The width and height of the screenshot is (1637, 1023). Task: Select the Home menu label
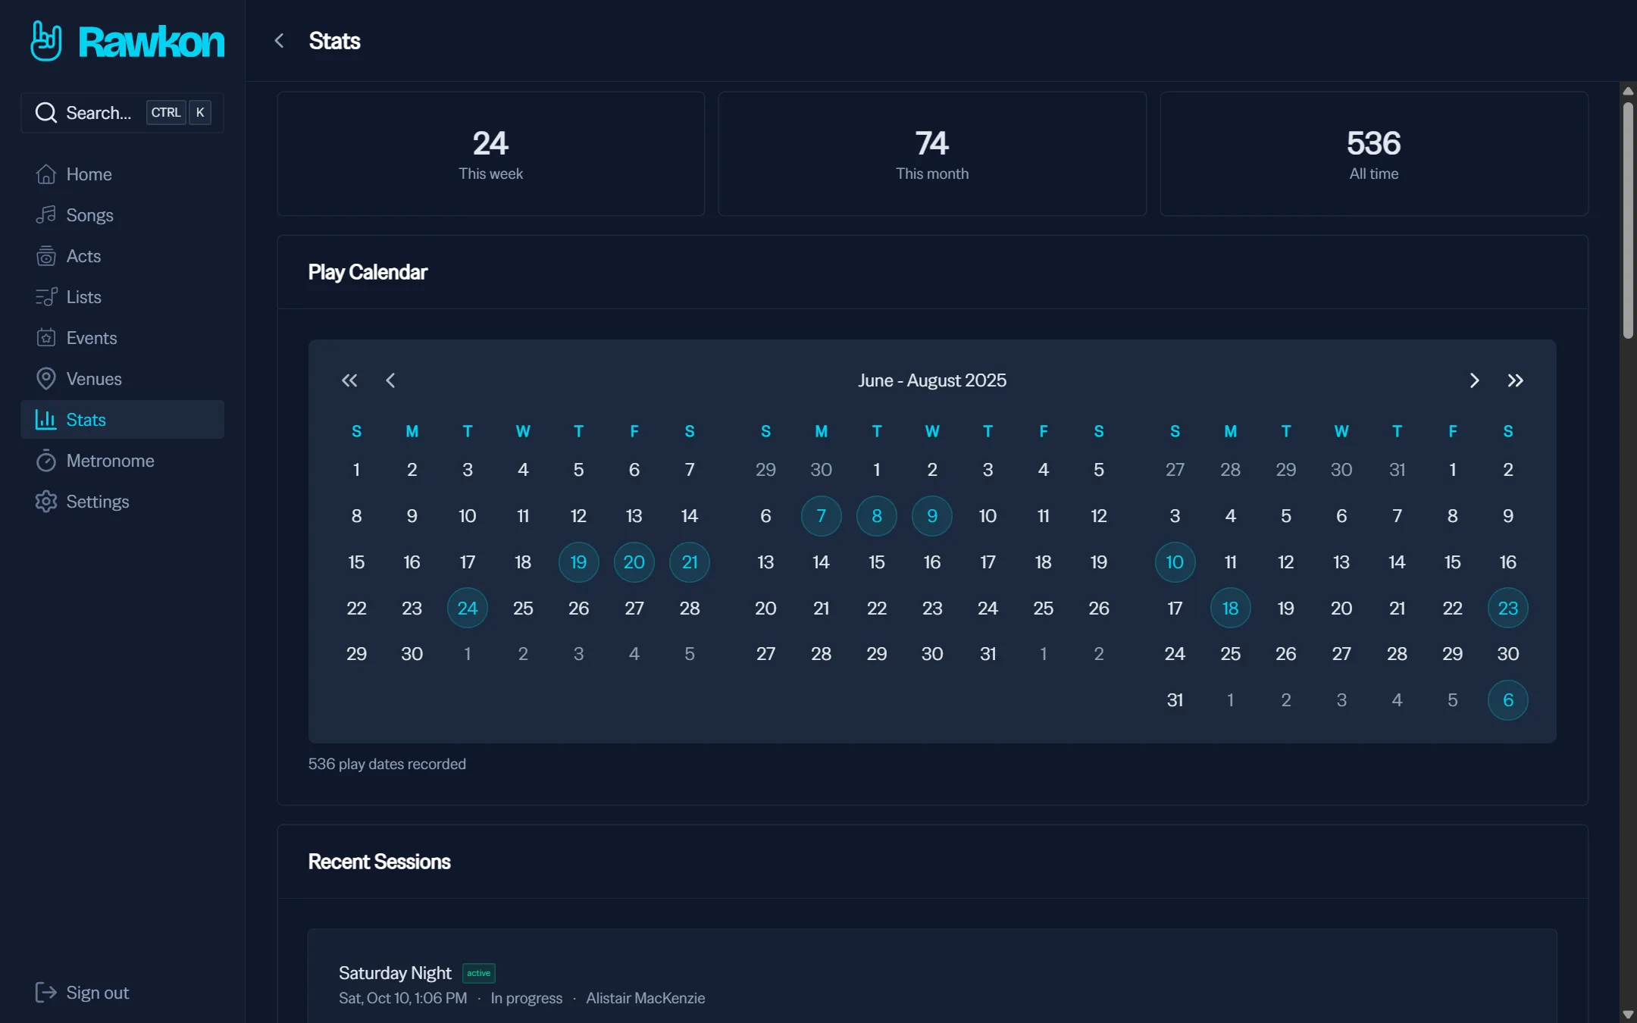pos(89,174)
